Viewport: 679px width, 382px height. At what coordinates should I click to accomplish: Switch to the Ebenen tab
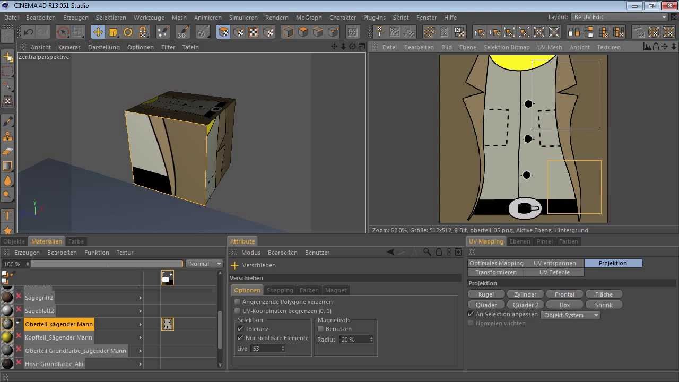point(520,241)
